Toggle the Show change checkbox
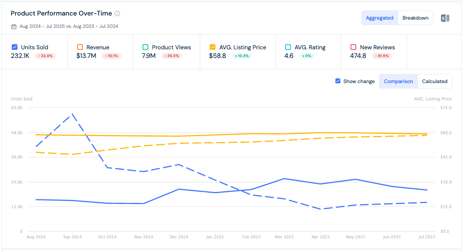464x252 pixels. [x=338, y=81]
